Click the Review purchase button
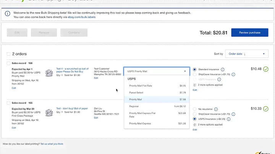Image resolution: width=275 pixels, height=154 pixels. [x=249, y=32]
